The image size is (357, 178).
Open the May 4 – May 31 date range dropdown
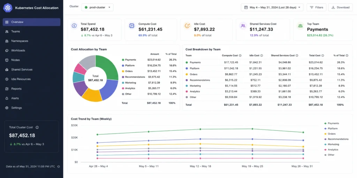[x=272, y=7]
